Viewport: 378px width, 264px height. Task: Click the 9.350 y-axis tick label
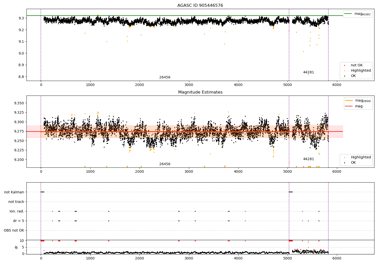click(19, 103)
